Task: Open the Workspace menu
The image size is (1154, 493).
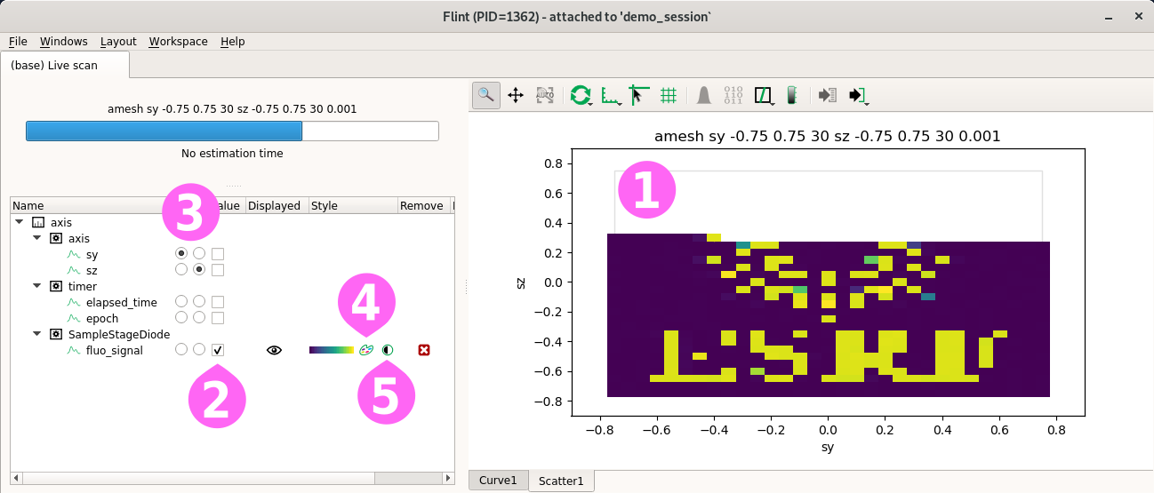Action: point(178,42)
